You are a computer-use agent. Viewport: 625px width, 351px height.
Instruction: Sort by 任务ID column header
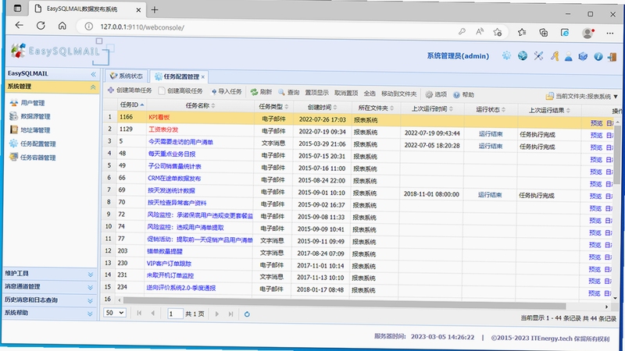tap(131, 105)
